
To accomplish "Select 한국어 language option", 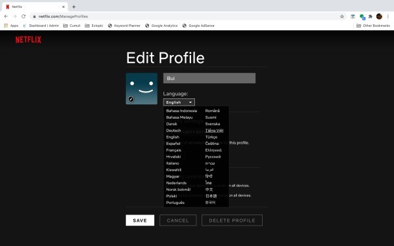I will (210, 203).
